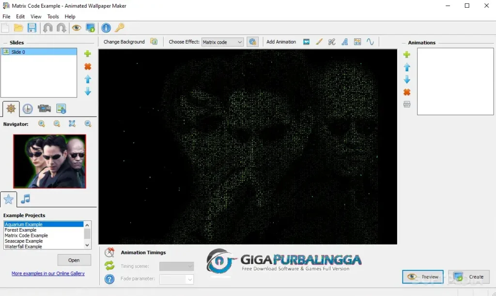The image size is (496, 296).
Task: Select Forest Example in the list
Action: click(44, 230)
